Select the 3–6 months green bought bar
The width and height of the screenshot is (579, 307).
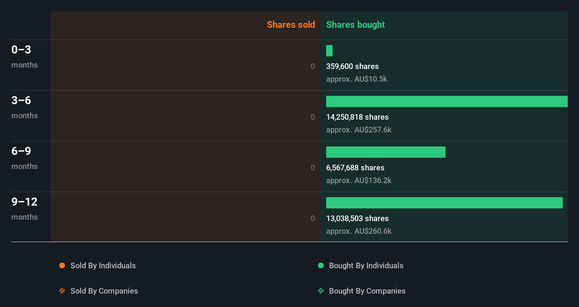click(x=447, y=101)
